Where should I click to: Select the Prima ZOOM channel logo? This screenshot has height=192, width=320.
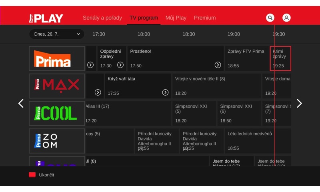click(x=57, y=141)
